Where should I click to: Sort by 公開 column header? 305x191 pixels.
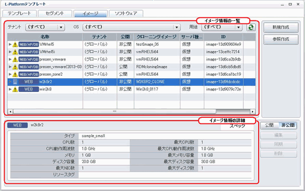[x=125, y=37]
